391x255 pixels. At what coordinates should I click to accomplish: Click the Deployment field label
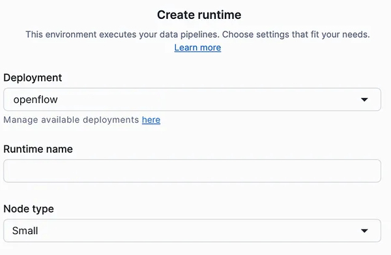click(33, 78)
